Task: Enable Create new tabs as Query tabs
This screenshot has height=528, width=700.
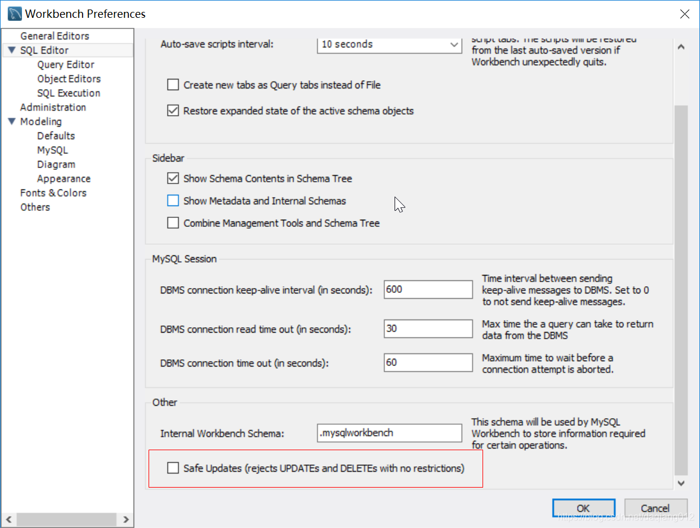Action: click(172, 84)
